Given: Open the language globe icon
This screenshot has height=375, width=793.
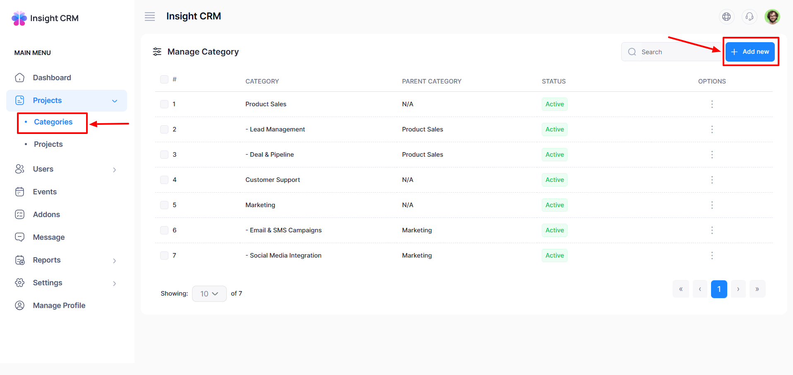Looking at the screenshot, I should [x=726, y=17].
